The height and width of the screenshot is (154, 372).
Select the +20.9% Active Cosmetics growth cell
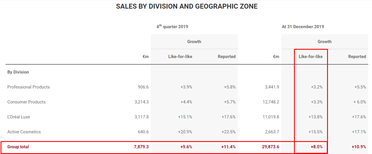pyautogui.click(x=185, y=132)
